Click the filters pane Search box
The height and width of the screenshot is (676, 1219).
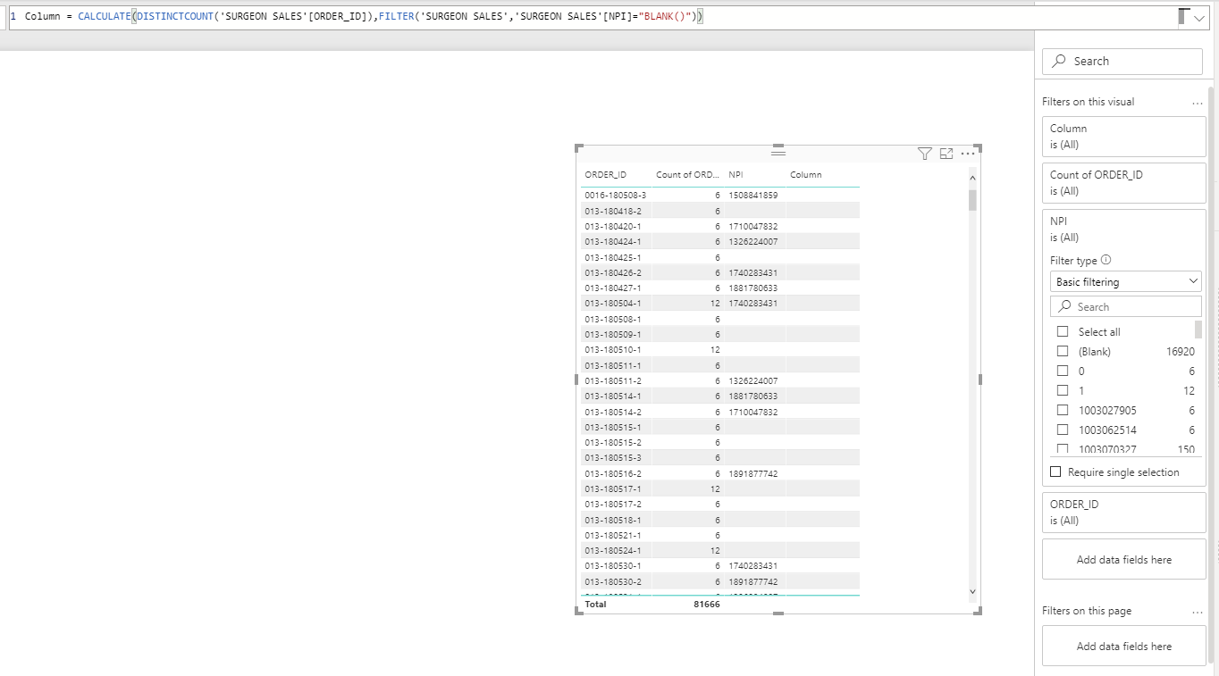click(1122, 61)
